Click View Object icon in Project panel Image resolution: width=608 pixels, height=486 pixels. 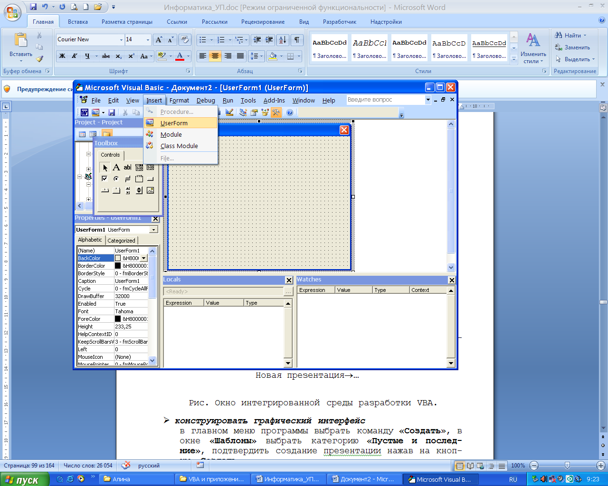(x=93, y=134)
